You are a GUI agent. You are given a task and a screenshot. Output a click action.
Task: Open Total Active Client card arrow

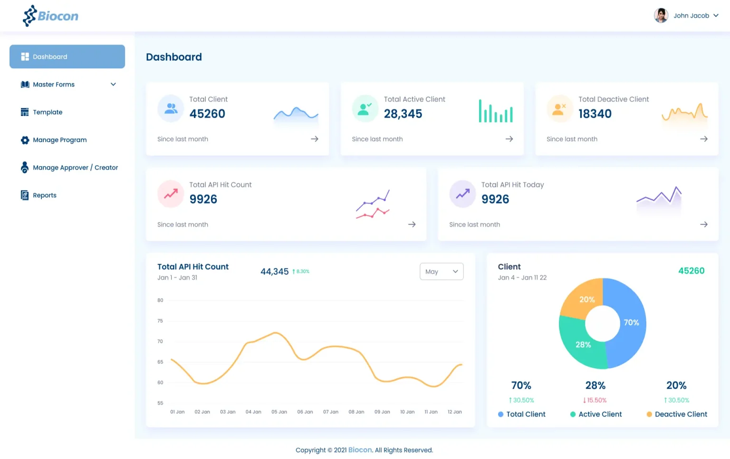coord(509,139)
